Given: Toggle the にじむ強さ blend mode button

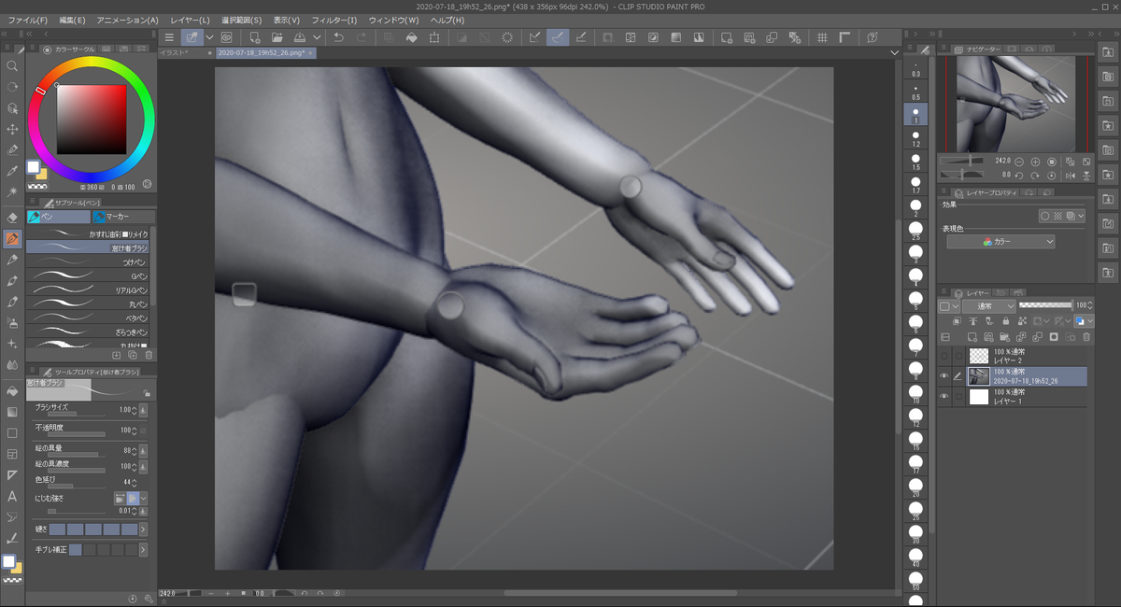Looking at the screenshot, I should [134, 499].
